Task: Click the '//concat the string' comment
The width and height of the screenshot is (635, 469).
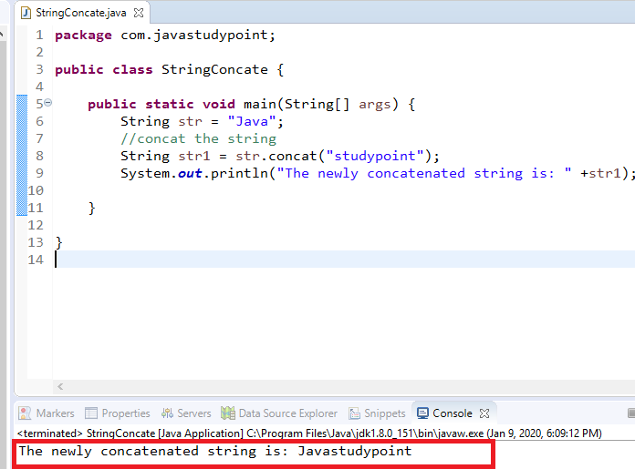Action: tap(199, 139)
